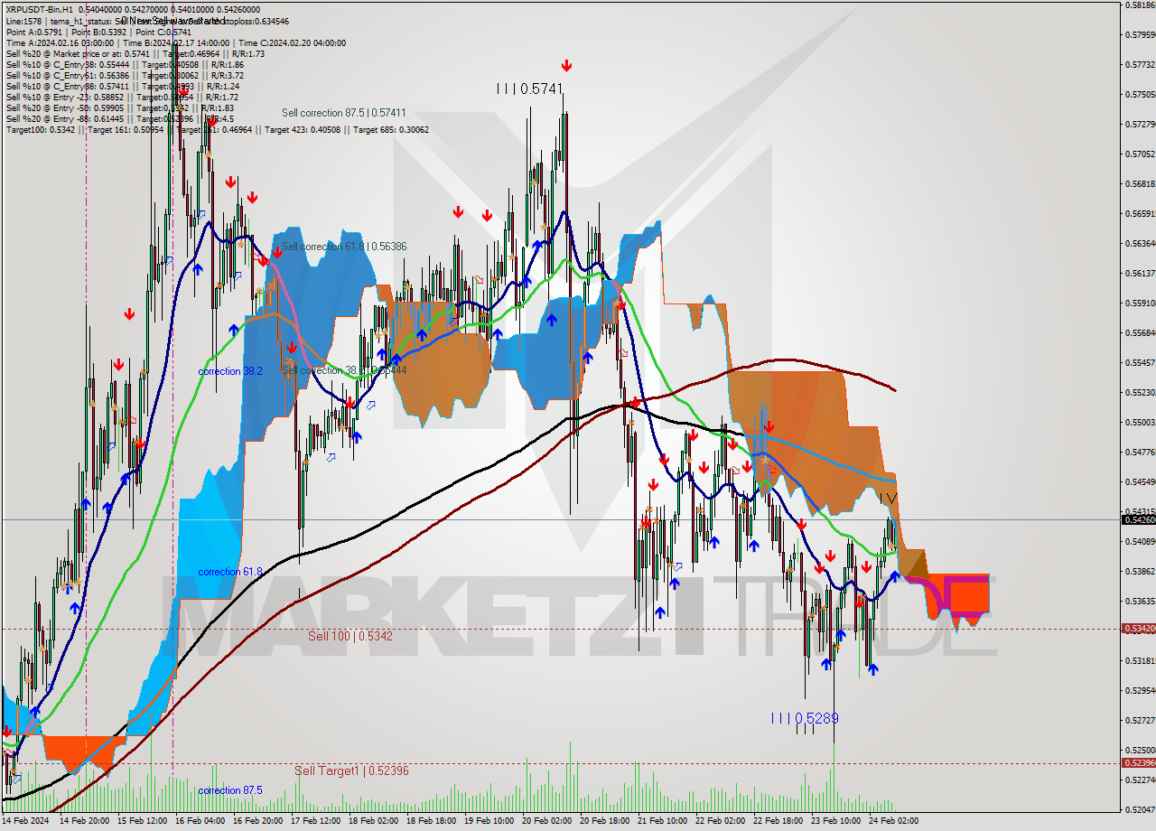Click the Sell 100 | 0.5342 label
Viewport: 1156px width, 831px height.
(350, 636)
